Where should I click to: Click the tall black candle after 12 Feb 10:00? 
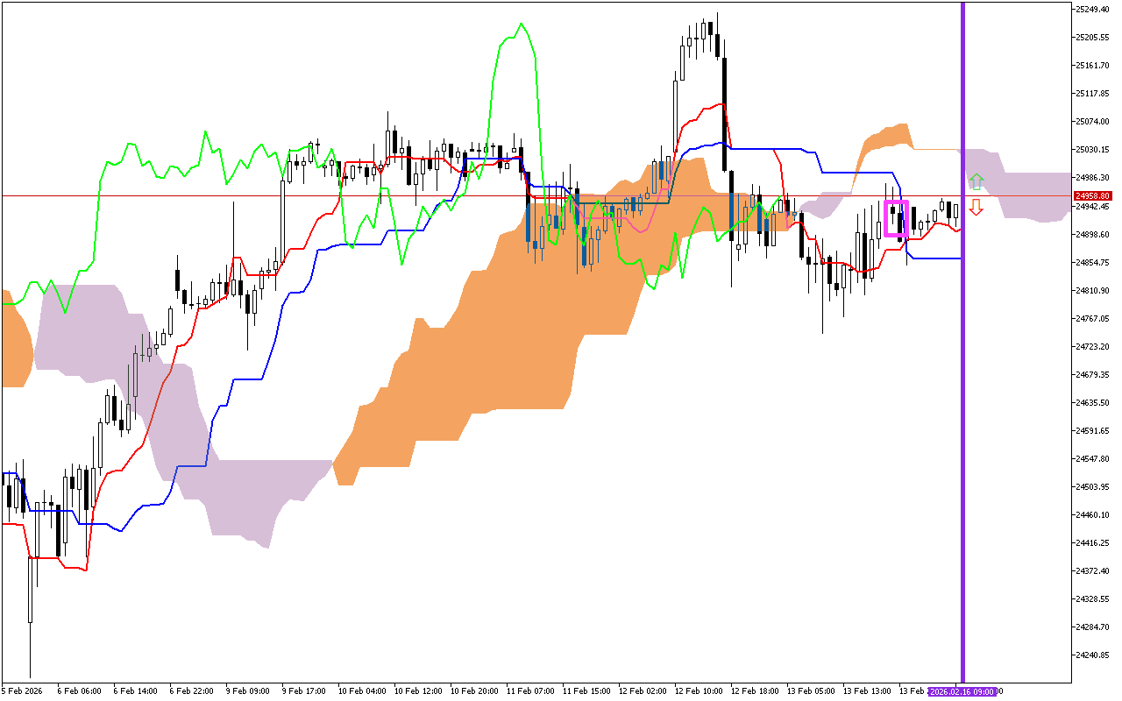coord(725,114)
